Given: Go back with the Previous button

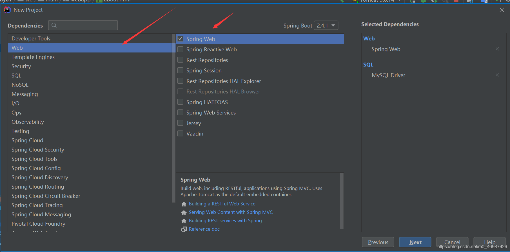Looking at the screenshot, I should (x=378, y=242).
